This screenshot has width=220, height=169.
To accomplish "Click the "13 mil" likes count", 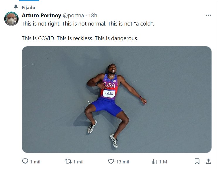I will [122, 162].
